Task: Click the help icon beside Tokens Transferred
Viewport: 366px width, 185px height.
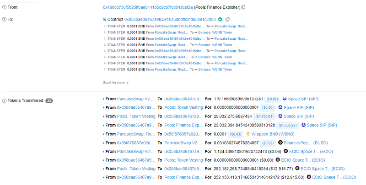Action: pyautogui.click(x=4, y=100)
